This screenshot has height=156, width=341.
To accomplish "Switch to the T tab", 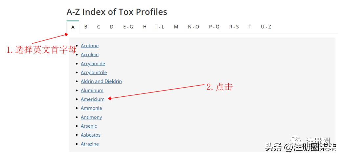I will tap(250, 27).
